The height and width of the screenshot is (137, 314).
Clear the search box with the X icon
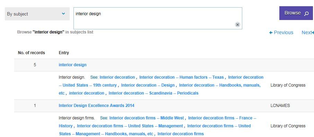tap(237, 25)
